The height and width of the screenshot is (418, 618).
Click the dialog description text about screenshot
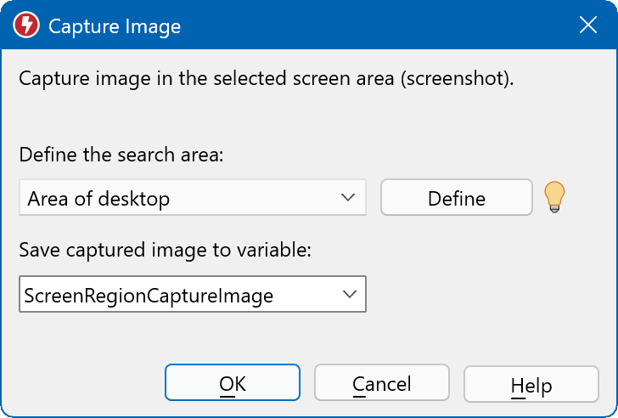point(267,80)
